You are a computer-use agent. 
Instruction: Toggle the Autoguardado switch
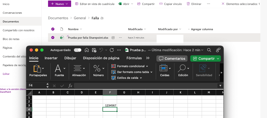click(78, 50)
